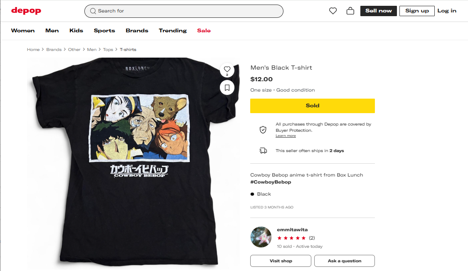Open emmitawita's profile avatar

click(261, 237)
